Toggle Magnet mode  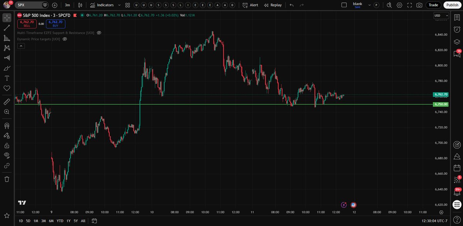(7, 125)
